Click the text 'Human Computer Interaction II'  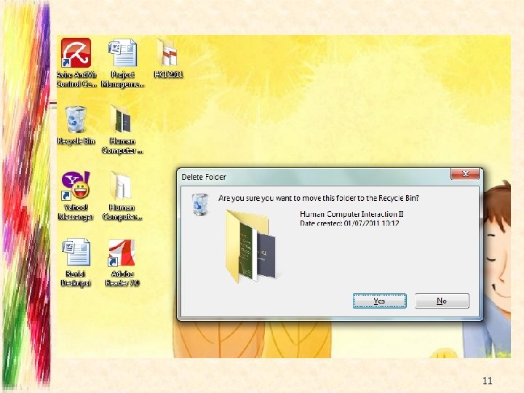[x=352, y=214]
